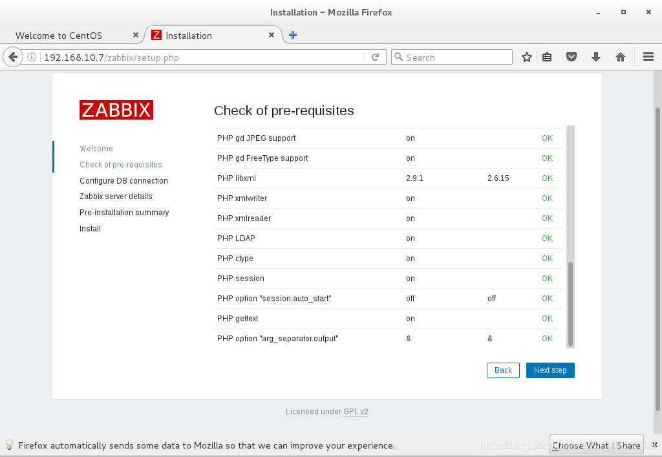Screen dimensions: 662x457
Task: Open the GPL v2 license link
Action: [356, 411]
